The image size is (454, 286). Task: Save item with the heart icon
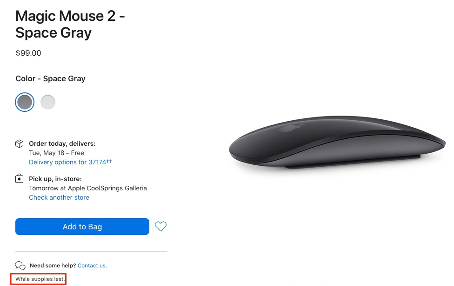tap(160, 227)
